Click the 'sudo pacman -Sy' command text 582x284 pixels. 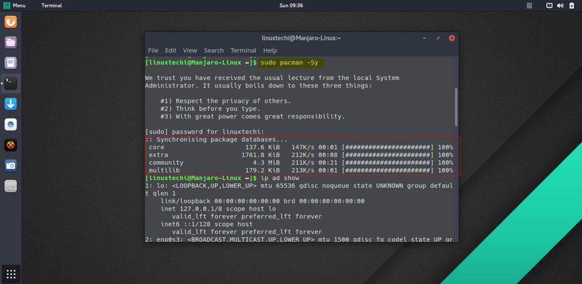(290, 63)
